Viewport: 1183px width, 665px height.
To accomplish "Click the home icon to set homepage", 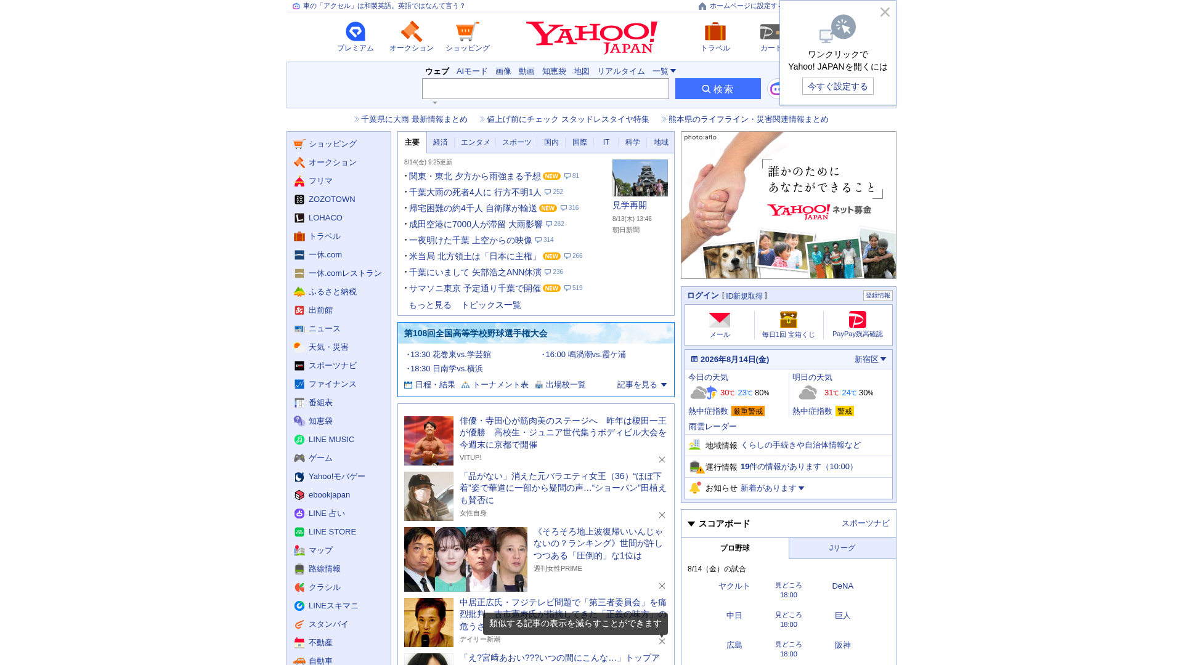I will click(702, 6).
